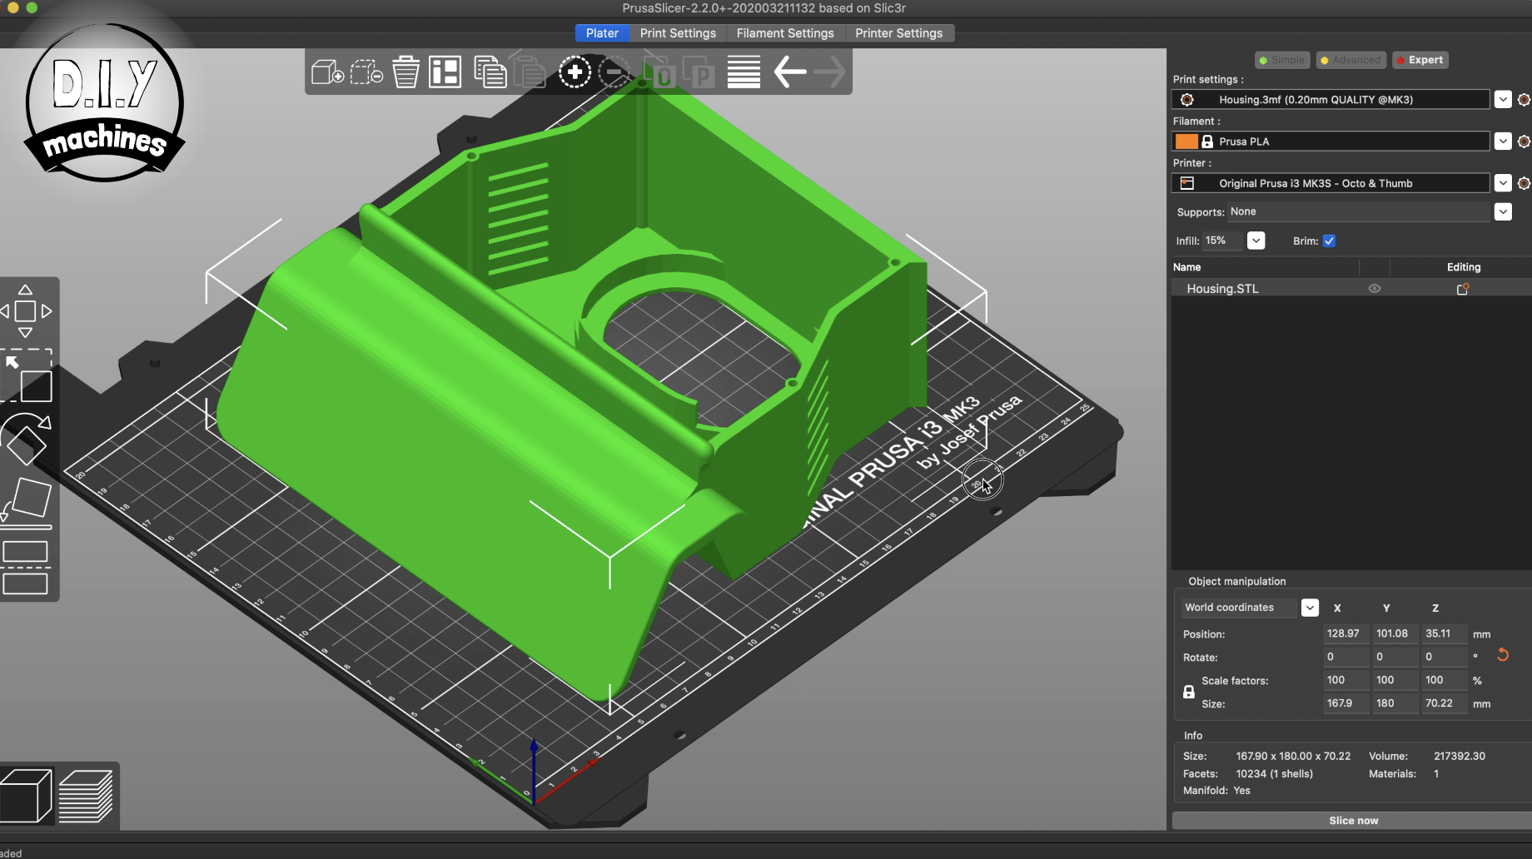Open Printer preset gear icon

click(1524, 183)
